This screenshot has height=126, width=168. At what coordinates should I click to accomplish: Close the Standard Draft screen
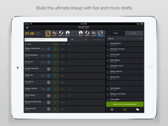point(27,28)
